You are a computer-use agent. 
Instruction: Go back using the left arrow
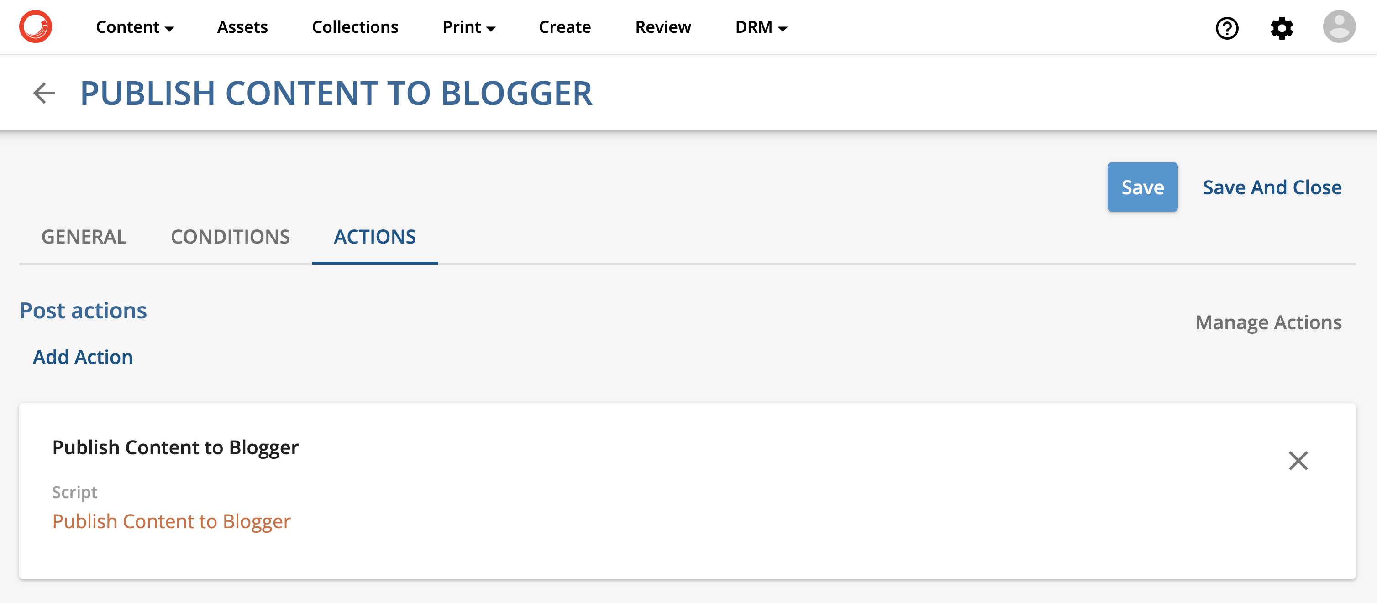coord(44,93)
